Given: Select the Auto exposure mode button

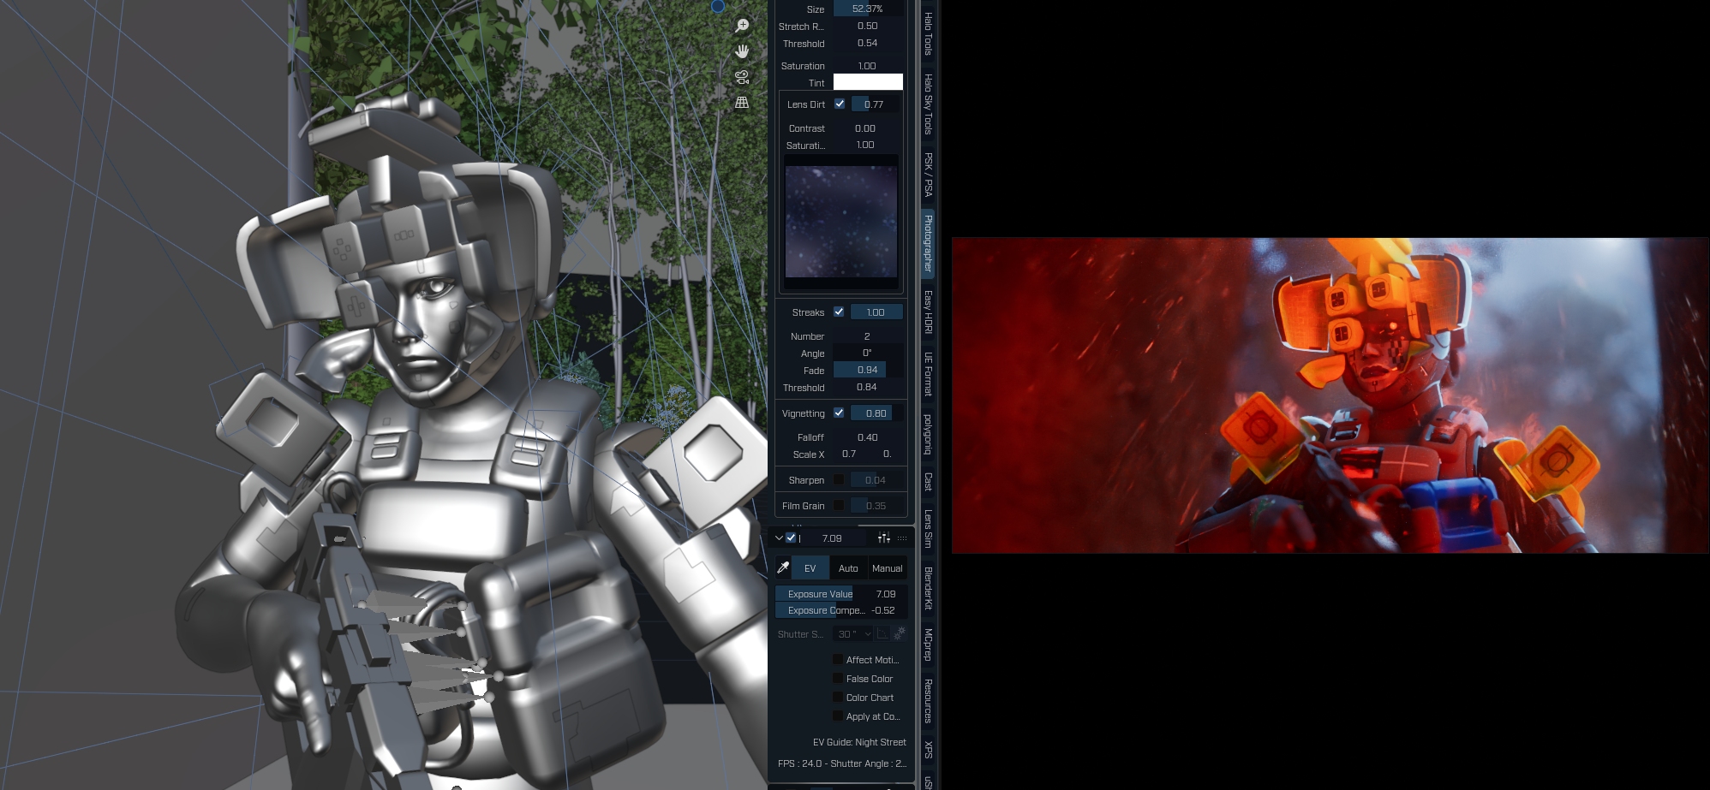Looking at the screenshot, I should tap(848, 568).
